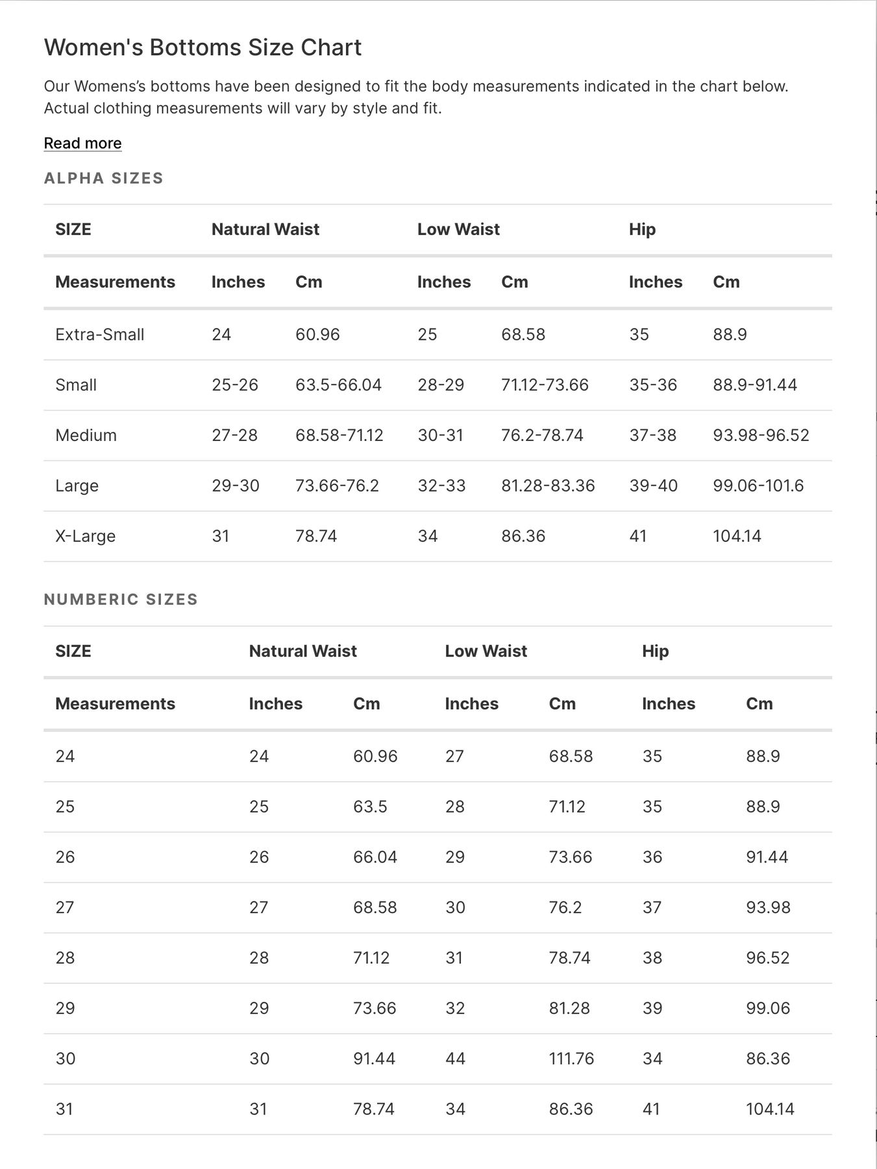Viewport: 877px width, 1169px height.
Task: Click the 76.2-78.74 low waist cell
Action: pos(542,435)
